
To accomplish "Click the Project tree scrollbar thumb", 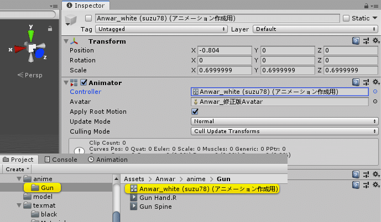I will (116, 216).
